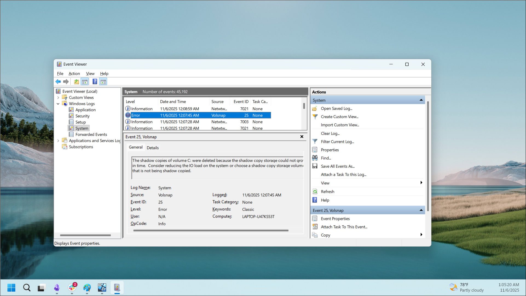526x296 pixels.
Task: Click the Help toolbar icon with question mark
Action: coord(95,82)
